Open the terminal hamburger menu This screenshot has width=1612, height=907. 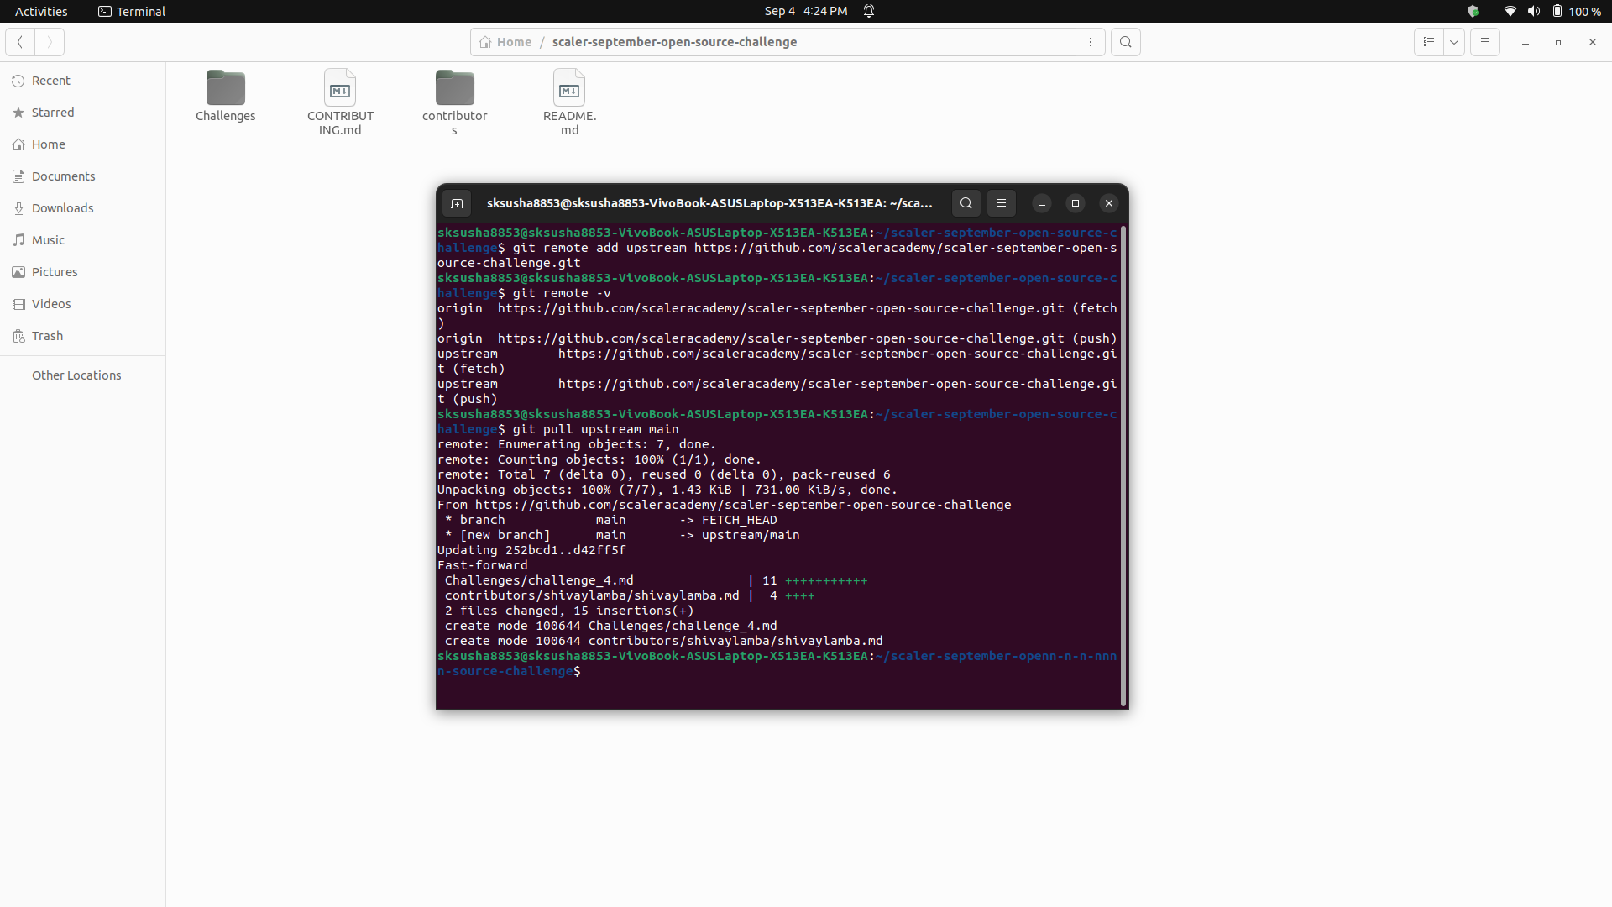point(1001,203)
